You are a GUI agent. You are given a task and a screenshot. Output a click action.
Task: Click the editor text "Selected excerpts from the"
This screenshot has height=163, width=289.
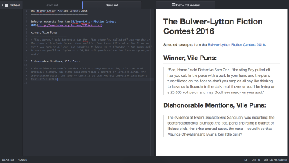50,22
